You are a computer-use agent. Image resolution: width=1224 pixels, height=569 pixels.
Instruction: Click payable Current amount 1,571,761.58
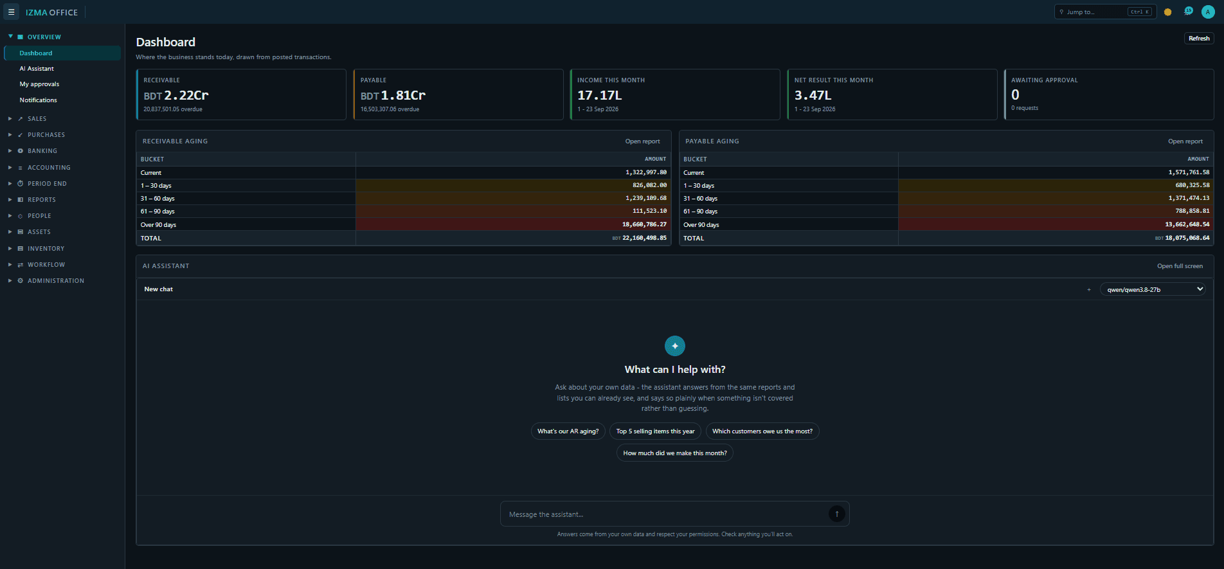(1189, 172)
